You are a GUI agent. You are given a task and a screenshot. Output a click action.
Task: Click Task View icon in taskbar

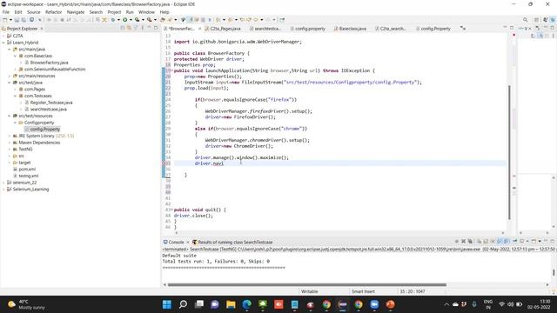[199, 304]
